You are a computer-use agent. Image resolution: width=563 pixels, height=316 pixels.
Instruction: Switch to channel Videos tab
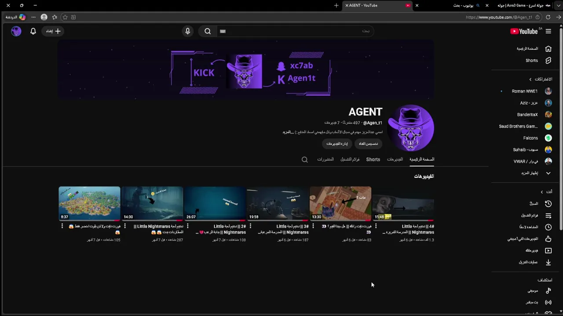pyautogui.click(x=395, y=159)
